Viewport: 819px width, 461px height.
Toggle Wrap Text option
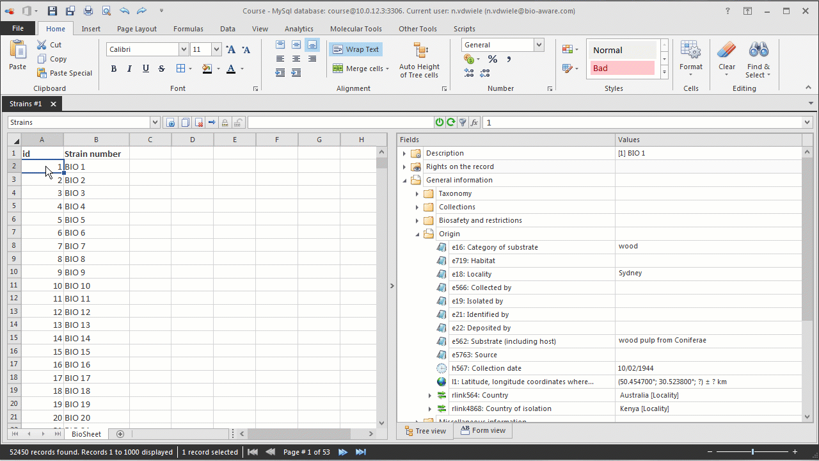[x=356, y=49]
